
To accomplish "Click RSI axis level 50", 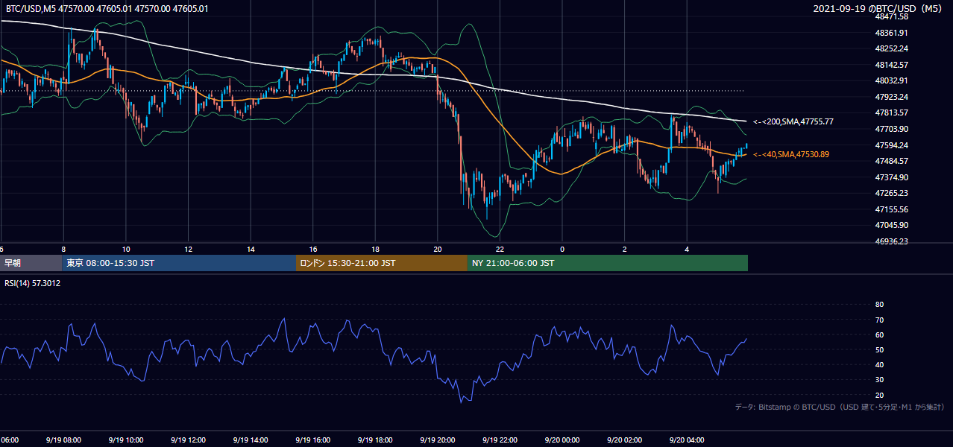I will [x=879, y=349].
